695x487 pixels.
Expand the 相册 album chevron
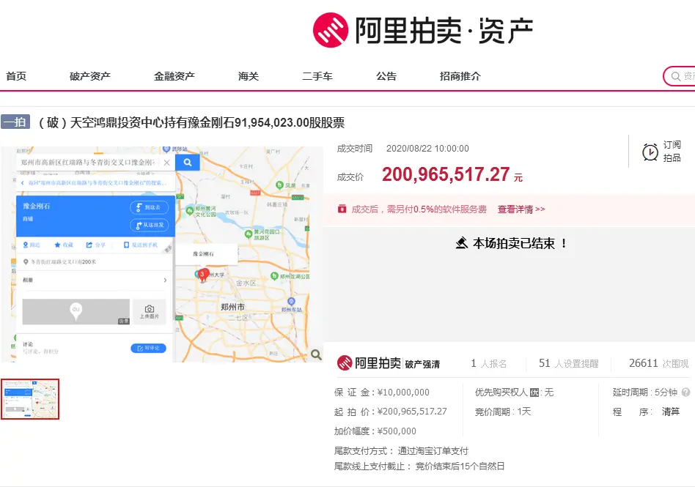click(x=165, y=280)
